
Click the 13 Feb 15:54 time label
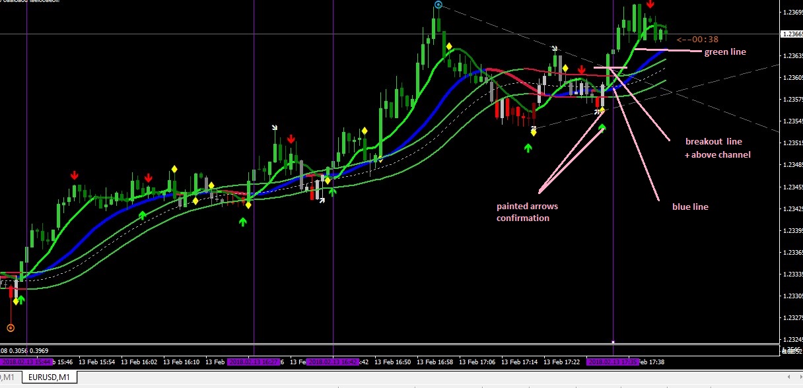pyautogui.click(x=97, y=362)
